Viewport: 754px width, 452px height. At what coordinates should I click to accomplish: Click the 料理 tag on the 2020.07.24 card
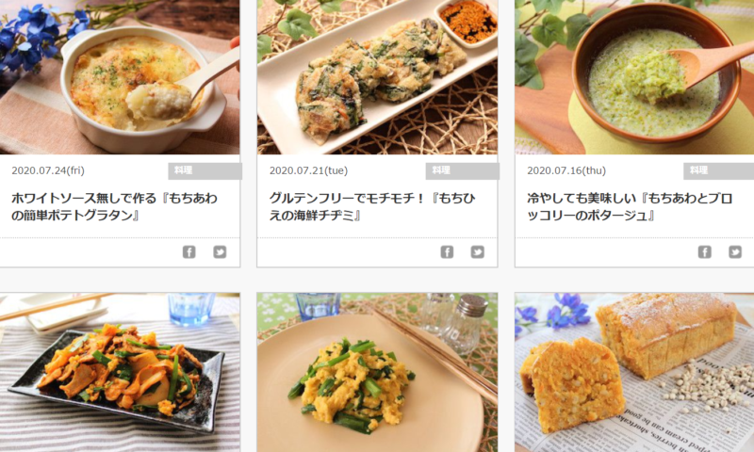205,171
